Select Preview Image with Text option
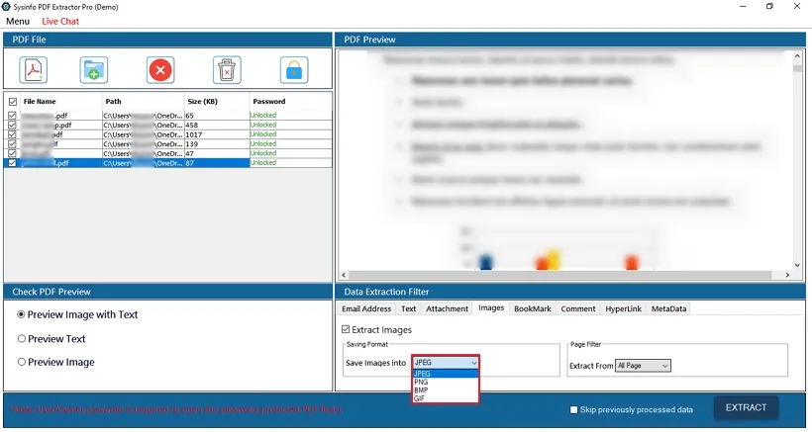Screen dimensions: 812x432 21,314
